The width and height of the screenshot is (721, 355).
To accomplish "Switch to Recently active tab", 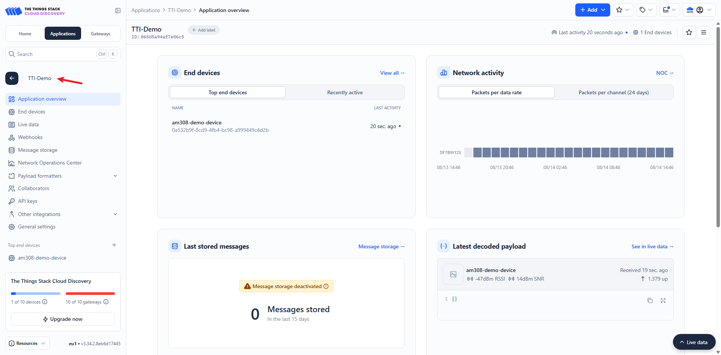I will pos(345,92).
